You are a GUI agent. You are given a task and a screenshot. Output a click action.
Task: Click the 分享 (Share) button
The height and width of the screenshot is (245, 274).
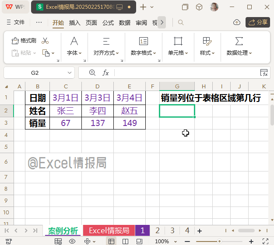pyautogui.click(x=258, y=22)
